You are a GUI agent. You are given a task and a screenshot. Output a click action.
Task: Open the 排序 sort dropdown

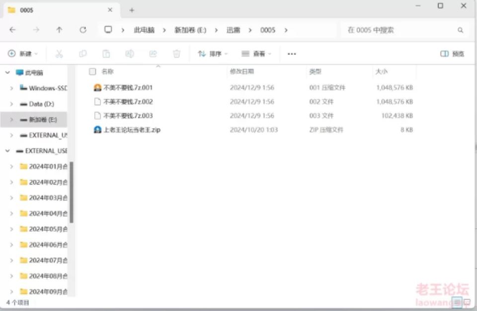tap(213, 54)
